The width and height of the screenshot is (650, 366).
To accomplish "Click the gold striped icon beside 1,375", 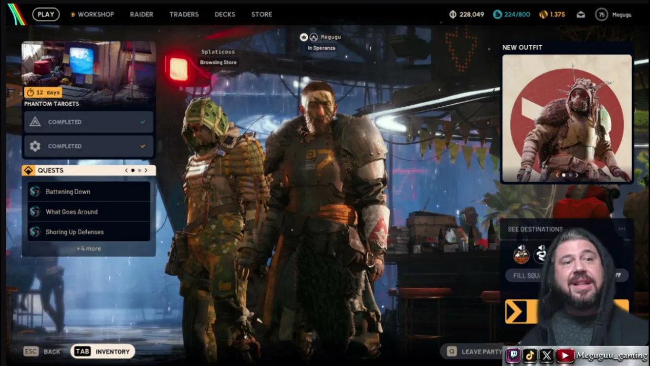I will tap(543, 14).
